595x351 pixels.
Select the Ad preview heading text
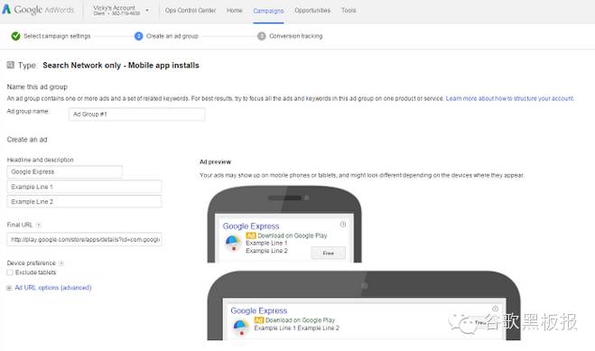point(215,162)
